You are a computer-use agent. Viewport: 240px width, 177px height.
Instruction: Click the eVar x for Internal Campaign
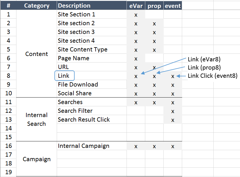136,146
